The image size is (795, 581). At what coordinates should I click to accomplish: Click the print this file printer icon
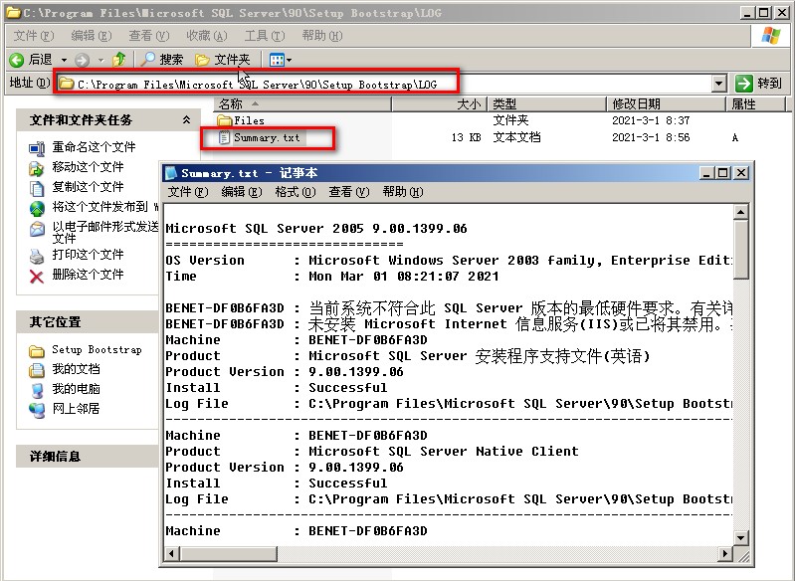[37, 256]
